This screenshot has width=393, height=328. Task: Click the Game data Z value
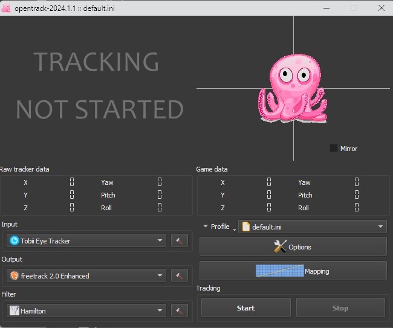coord(269,207)
